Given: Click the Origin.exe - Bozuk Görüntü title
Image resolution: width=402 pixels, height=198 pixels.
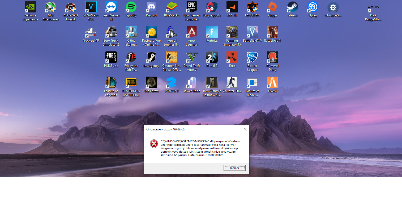Looking at the screenshot, I should 165,129.
